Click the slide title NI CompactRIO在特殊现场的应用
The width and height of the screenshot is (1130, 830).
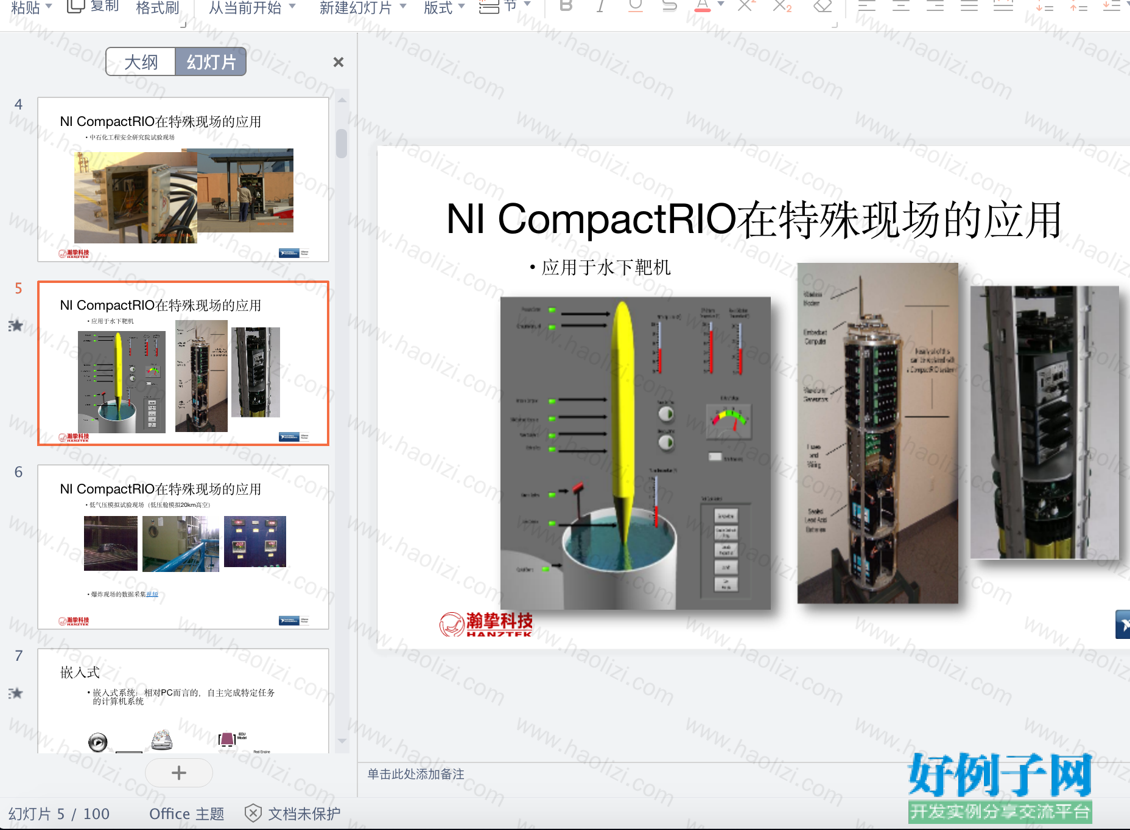[x=754, y=219]
